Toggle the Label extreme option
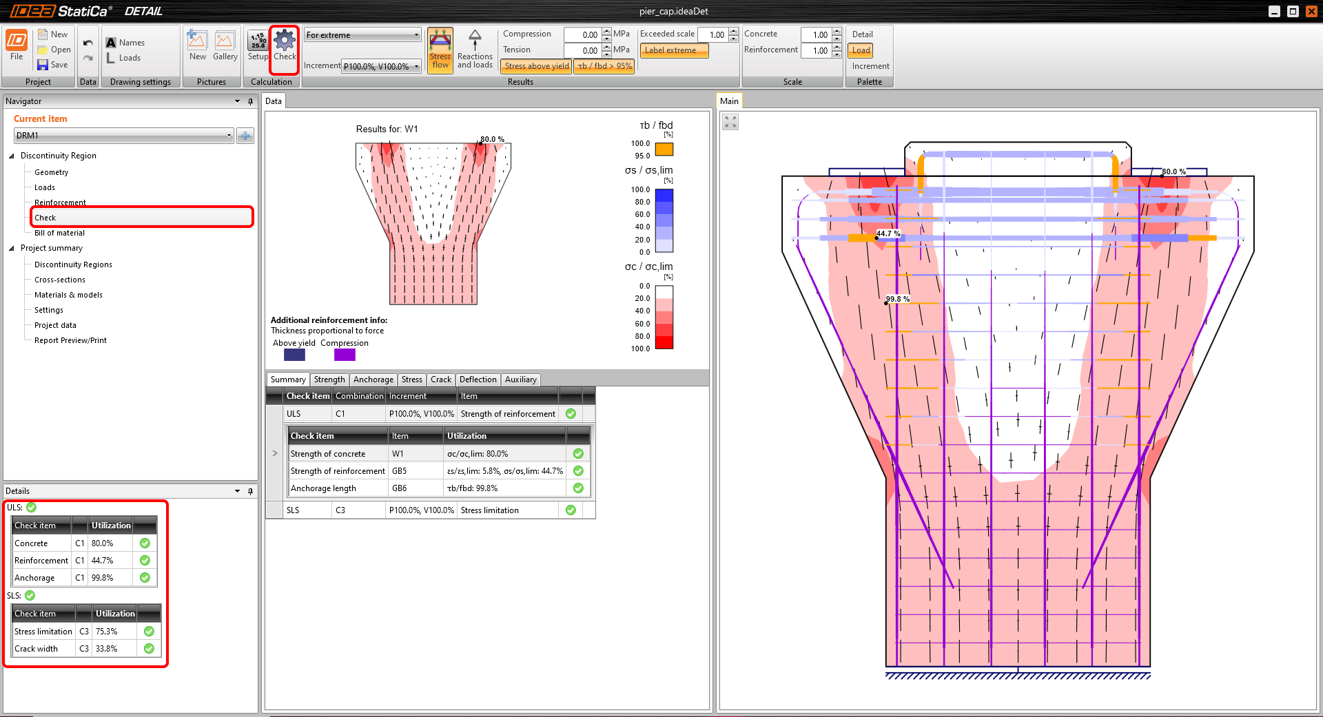 pyautogui.click(x=674, y=50)
